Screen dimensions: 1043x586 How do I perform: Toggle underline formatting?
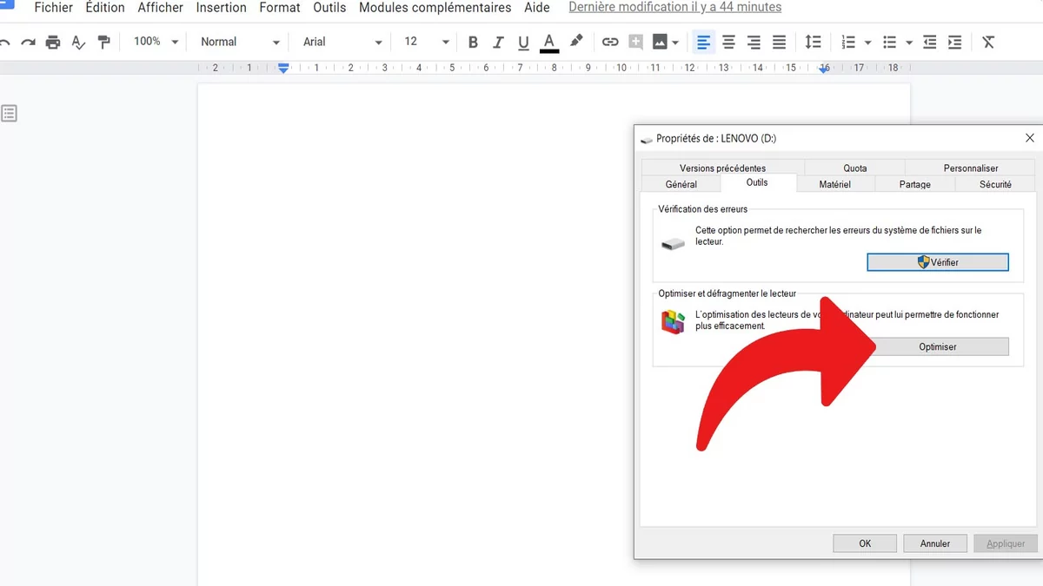pos(523,41)
